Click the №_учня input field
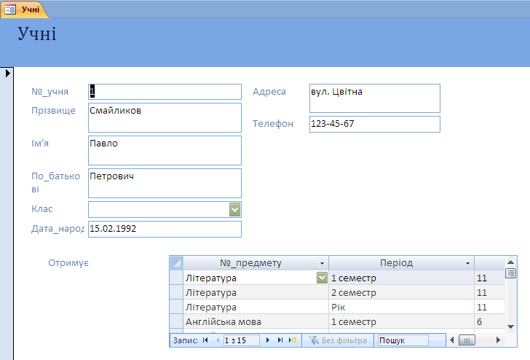Image resolution: width=530 pixels, height=360 pixels. tap(165, 92)
